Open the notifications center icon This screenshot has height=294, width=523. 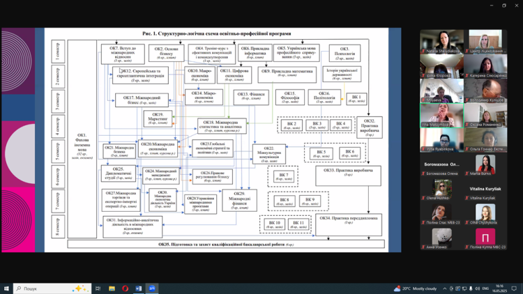[515, 288]
